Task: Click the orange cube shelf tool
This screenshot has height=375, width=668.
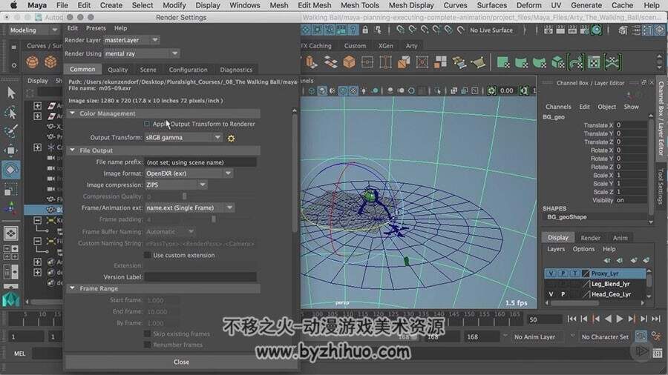Action: [350, 62]
